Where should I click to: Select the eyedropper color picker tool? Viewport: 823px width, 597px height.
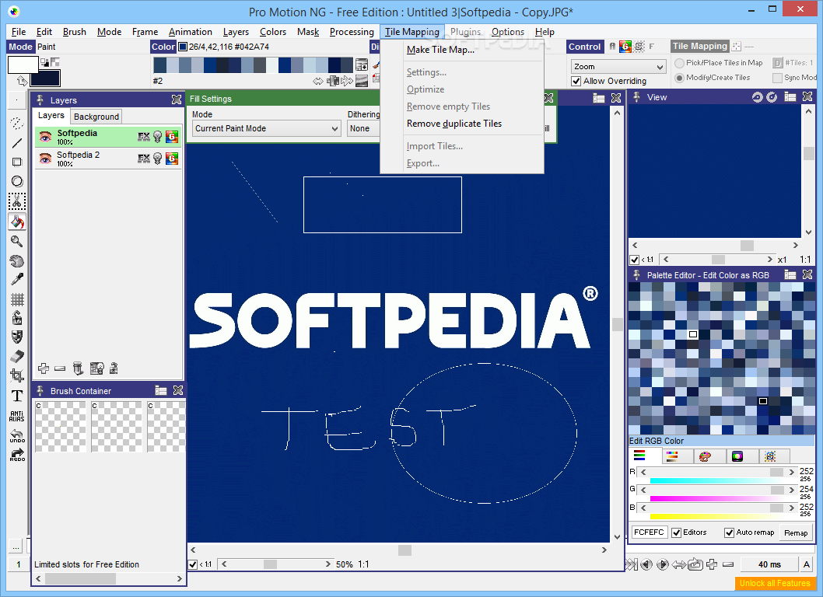coord(17,280)
